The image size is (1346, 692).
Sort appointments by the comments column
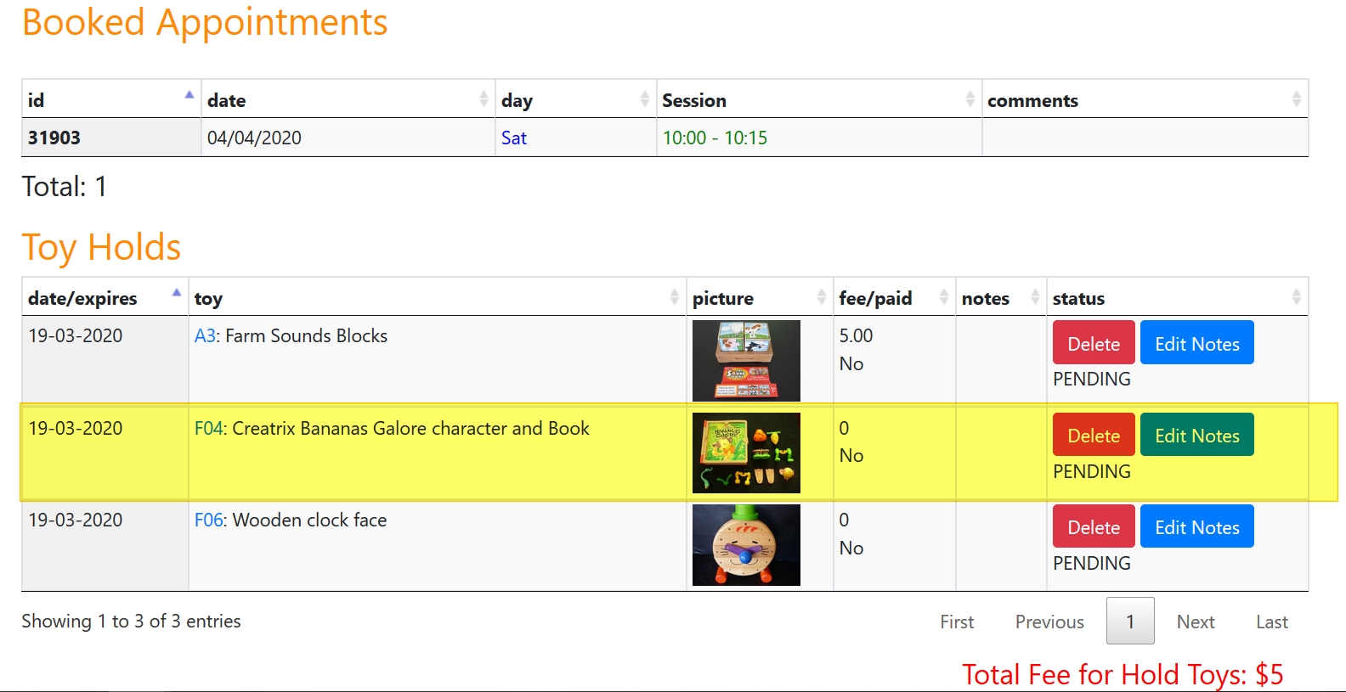[1144, 100]
